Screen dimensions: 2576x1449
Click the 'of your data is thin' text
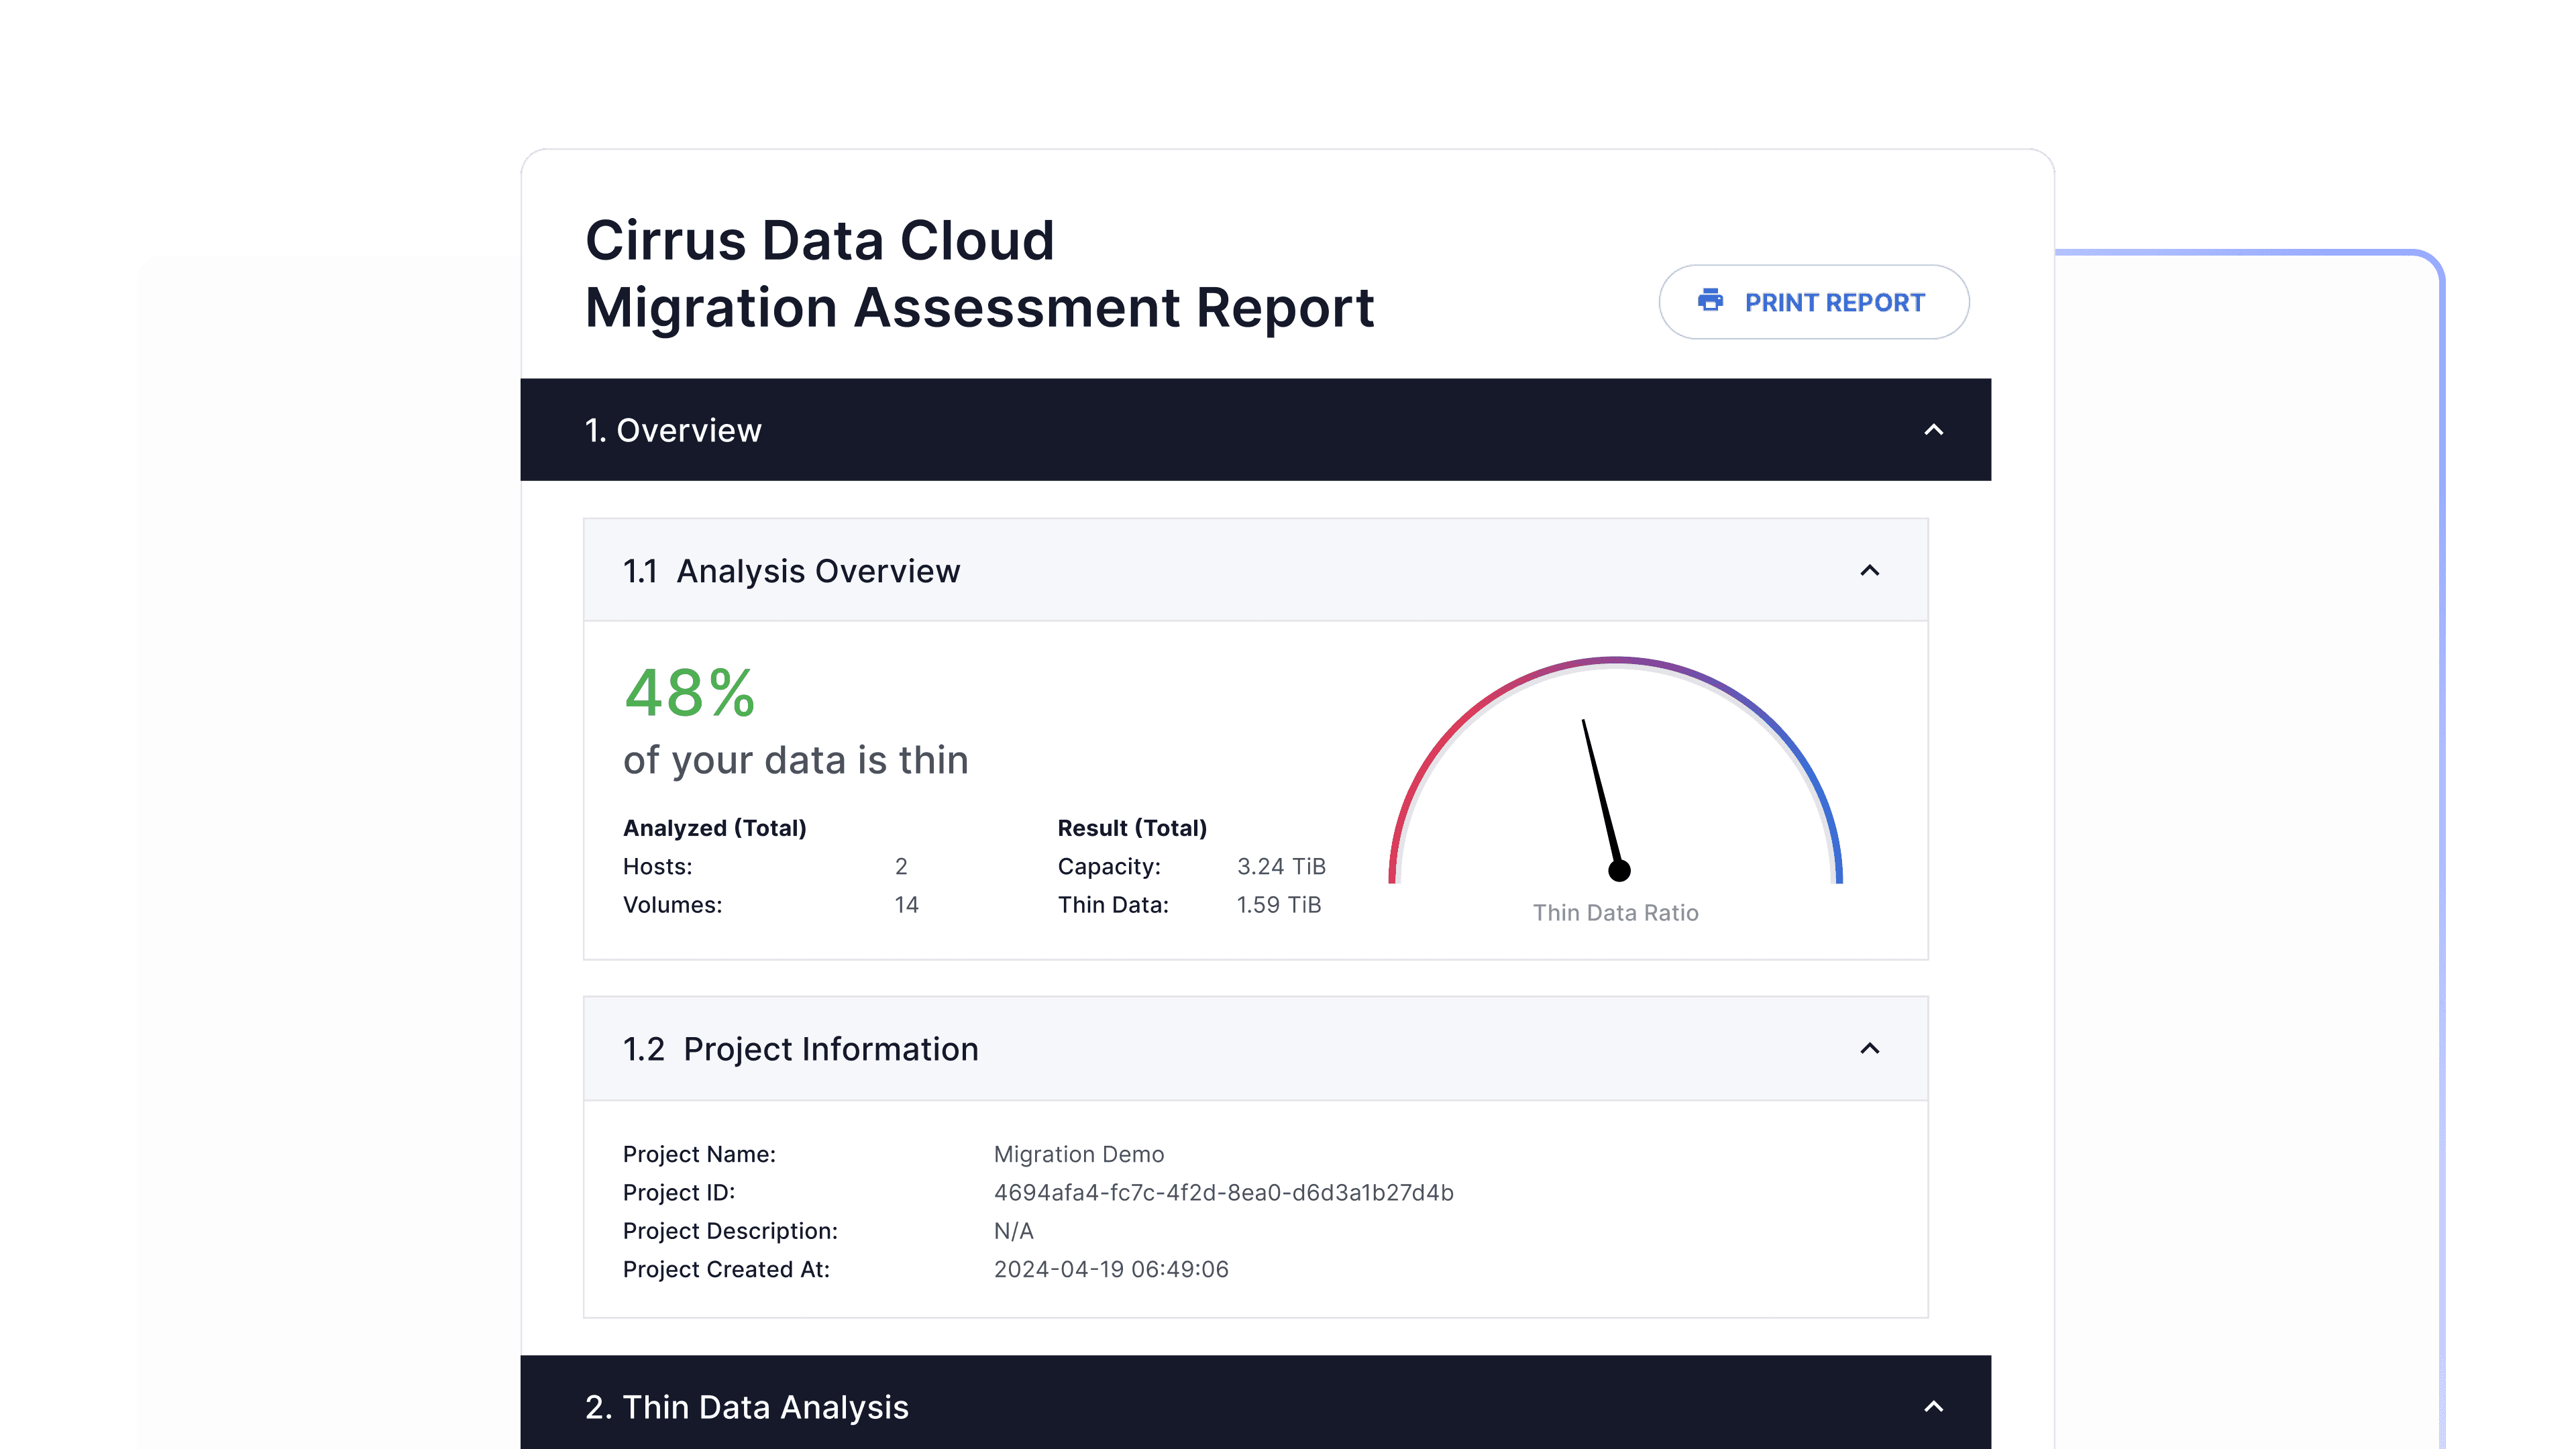pos(796,760)
